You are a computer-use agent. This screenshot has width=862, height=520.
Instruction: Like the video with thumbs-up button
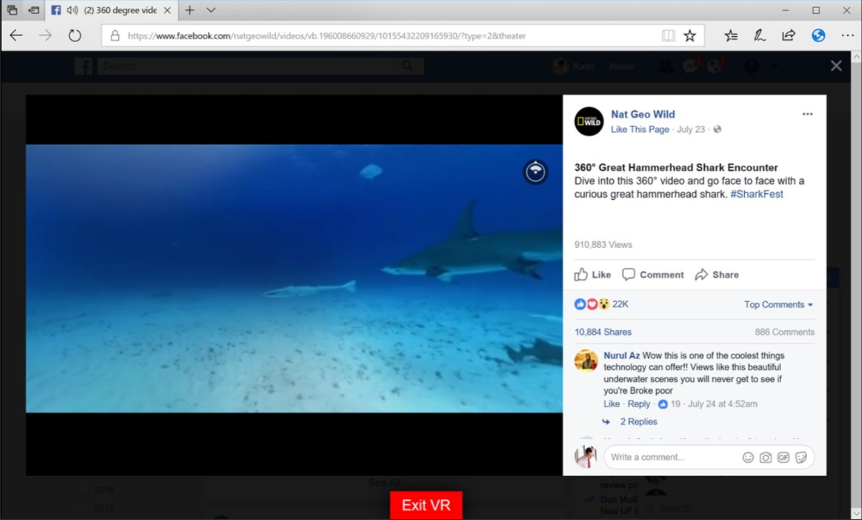click(592, 275)
